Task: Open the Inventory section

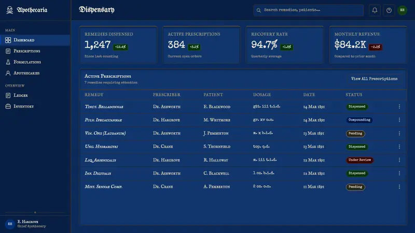Action: pos(35,107)
